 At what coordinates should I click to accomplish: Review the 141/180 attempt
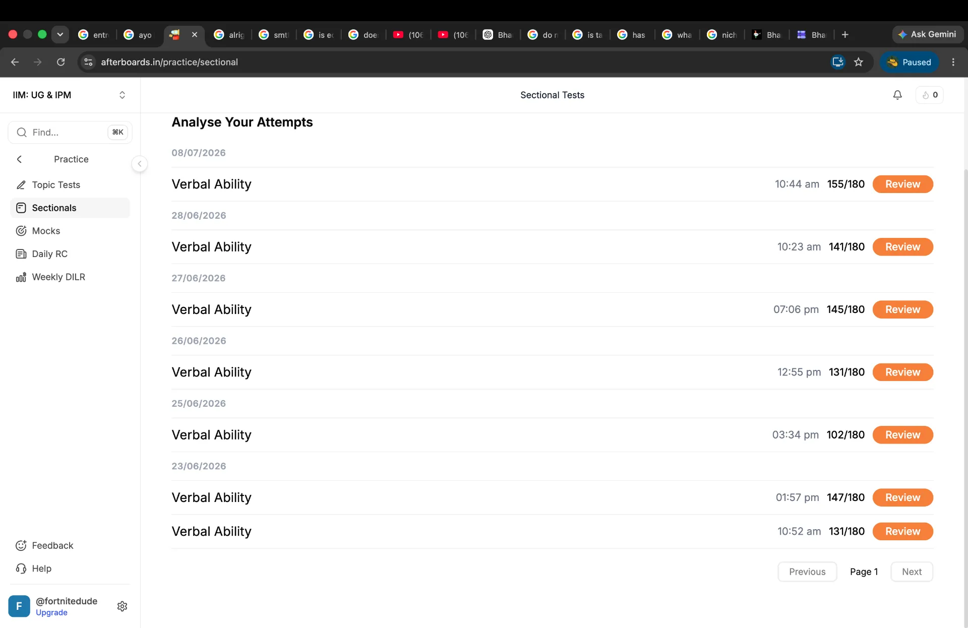coord(902,247)
